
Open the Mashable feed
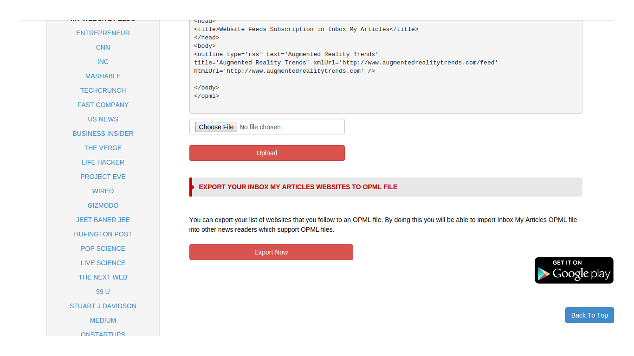point(103,76)
